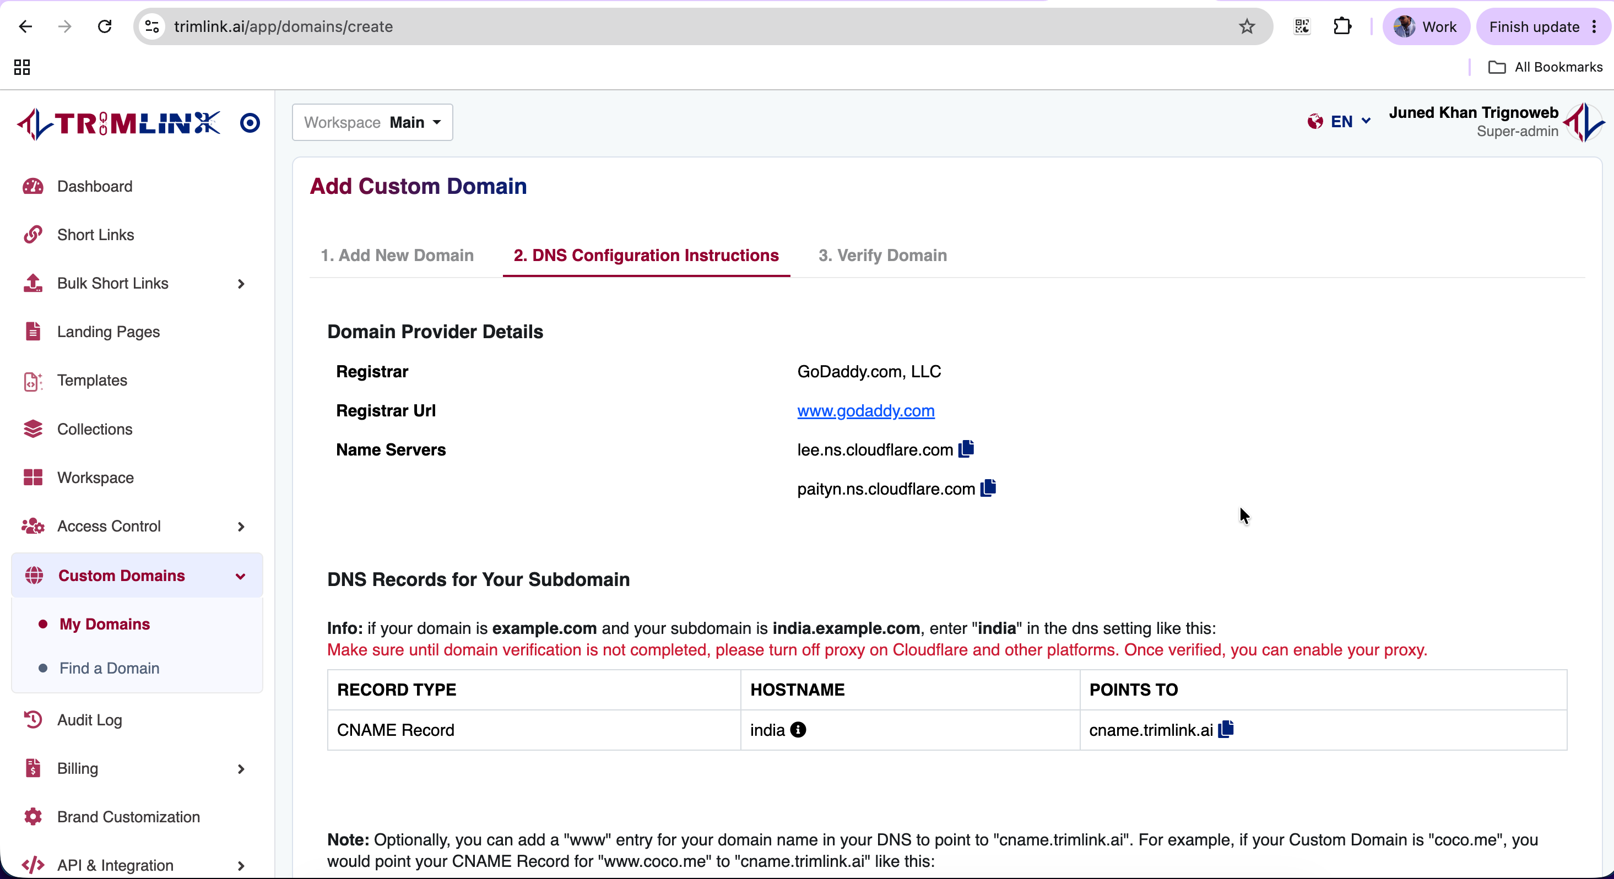Screen dimensions: 1614x879
Task: Click the Landing Pages document icon
Action: click(x=33, y=332)
